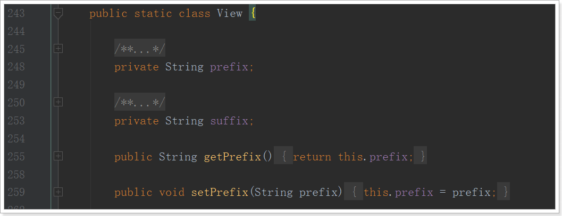Screen dimensions: 562x216
Task: Expand the folded comment at line 245
Action: click(58, 49)
